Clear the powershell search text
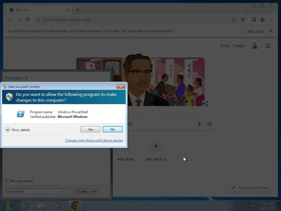 point(63,191)
